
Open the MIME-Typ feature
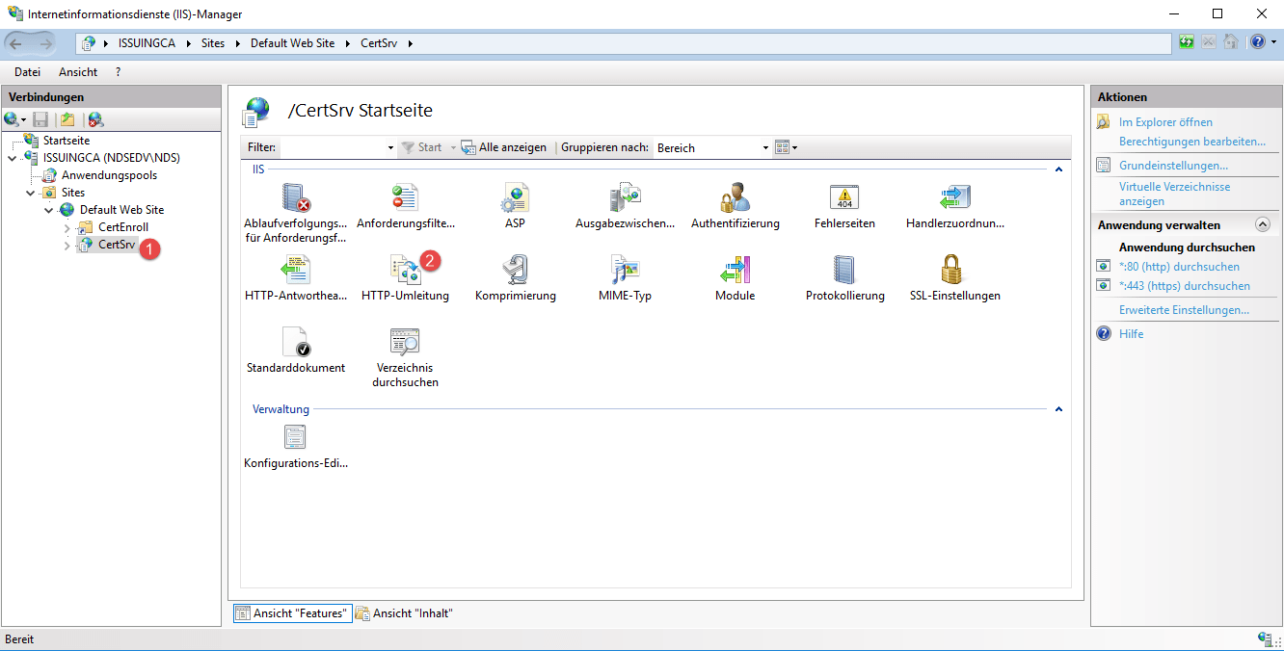point(625,271)
